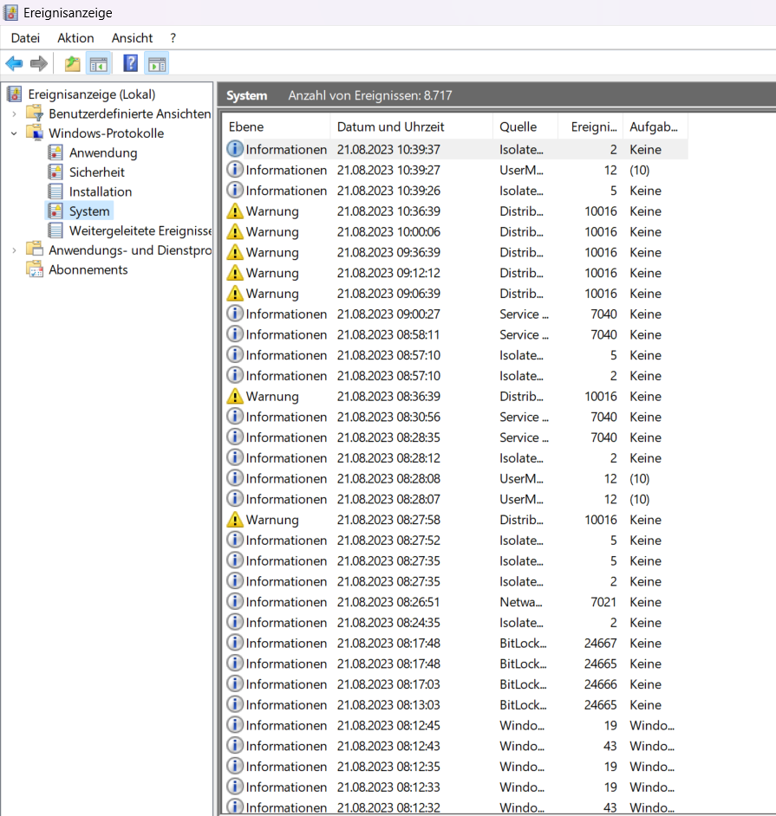
Task: Select event dated 21.08.2023 08:27:52
Action: tap(456, 541)
